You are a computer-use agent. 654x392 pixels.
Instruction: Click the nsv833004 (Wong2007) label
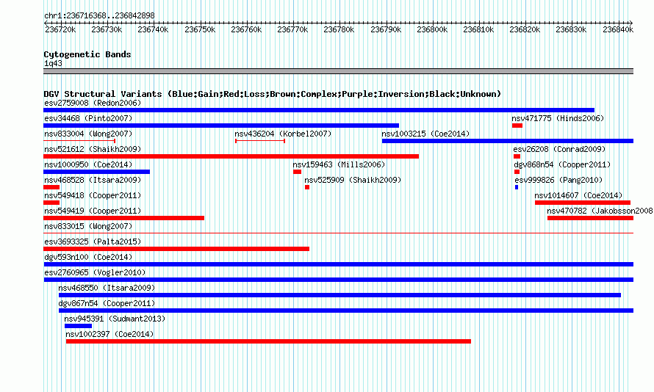coord(88,134)
